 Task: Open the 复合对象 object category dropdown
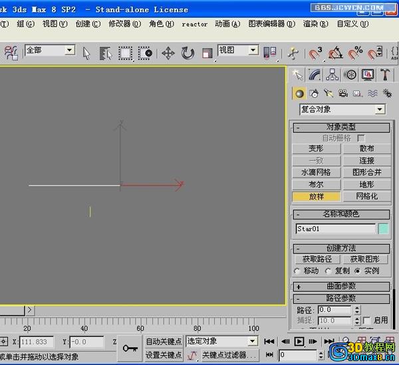[x=342, y=109]
